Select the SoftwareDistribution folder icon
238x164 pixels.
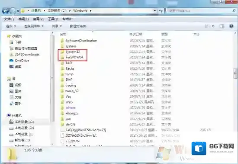(62, 41)
